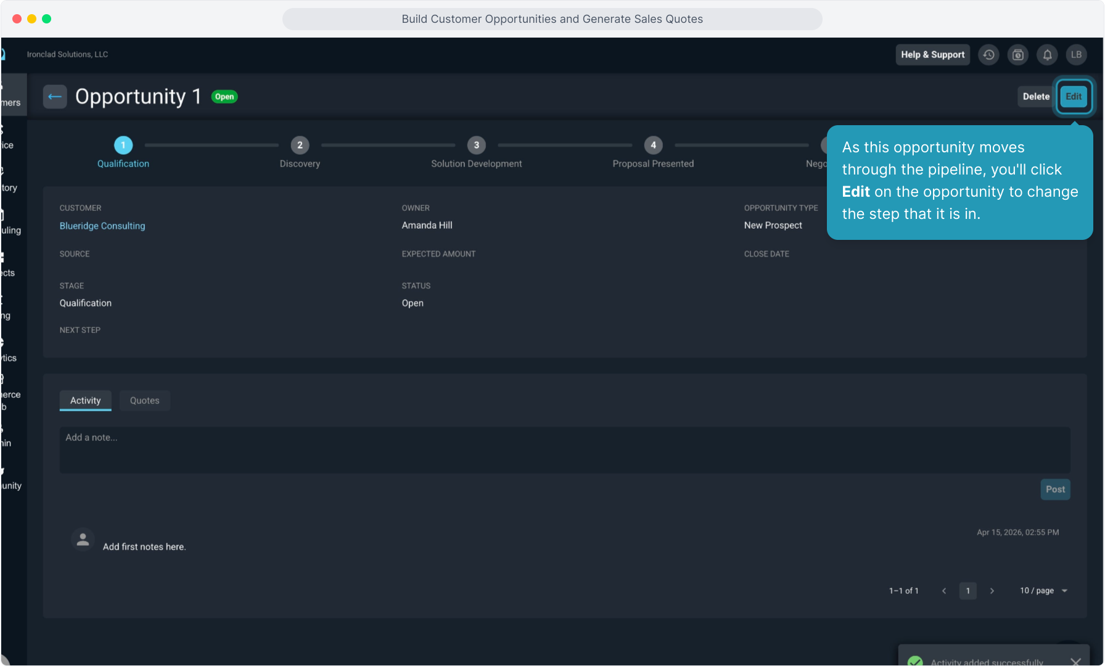Click the Add a note text field
Viewport: 1105px width, 666px height.
tap(564, 450)
